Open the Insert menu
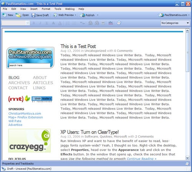Viewport: 192px width, 172px height. tap(34, 9)
